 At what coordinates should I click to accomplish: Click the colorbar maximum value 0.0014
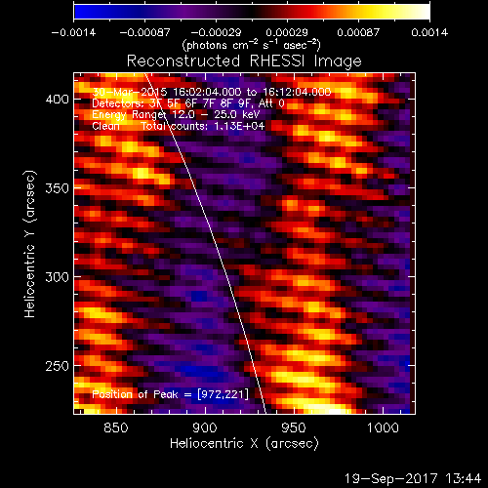(429, 32)
